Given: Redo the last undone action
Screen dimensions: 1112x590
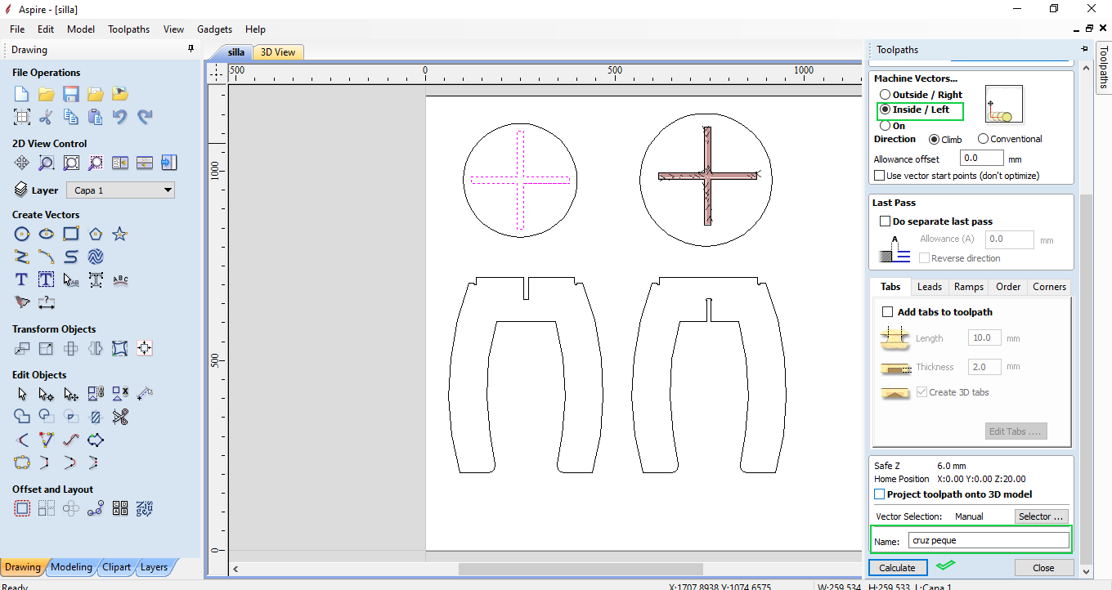Looking at the screenshot, I should click(145, 117).
